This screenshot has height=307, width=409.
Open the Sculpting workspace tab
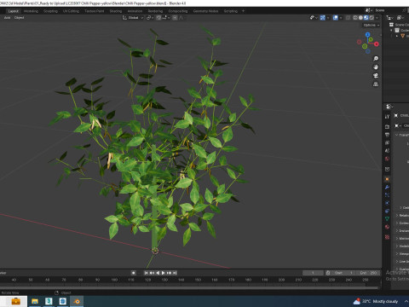50,11
